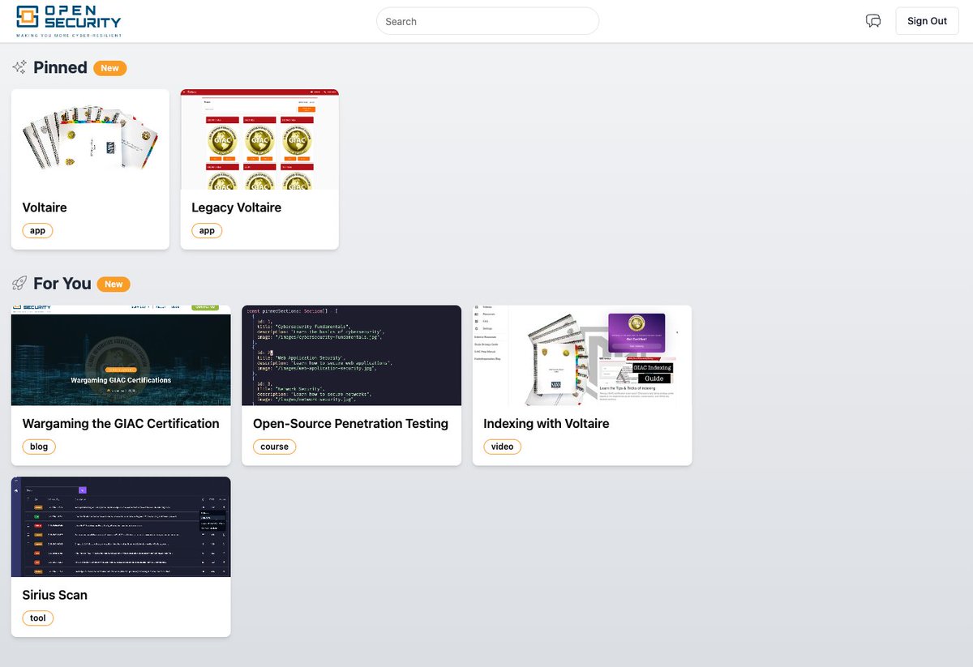
Task: Click the Open Security logo
Action: [69, 21]
